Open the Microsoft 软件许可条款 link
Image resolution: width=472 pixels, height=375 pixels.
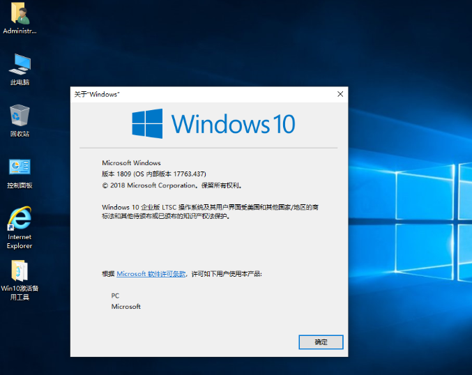click(x=151, y=275)
